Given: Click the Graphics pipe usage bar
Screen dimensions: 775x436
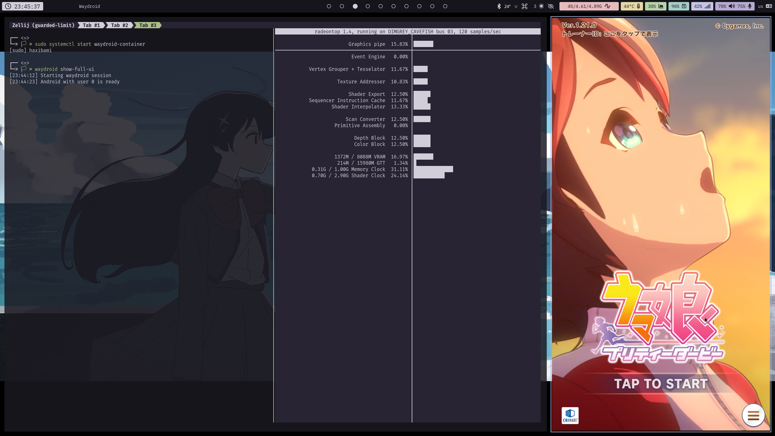Looking at the screenshot, I should click(x=423, y=44).
